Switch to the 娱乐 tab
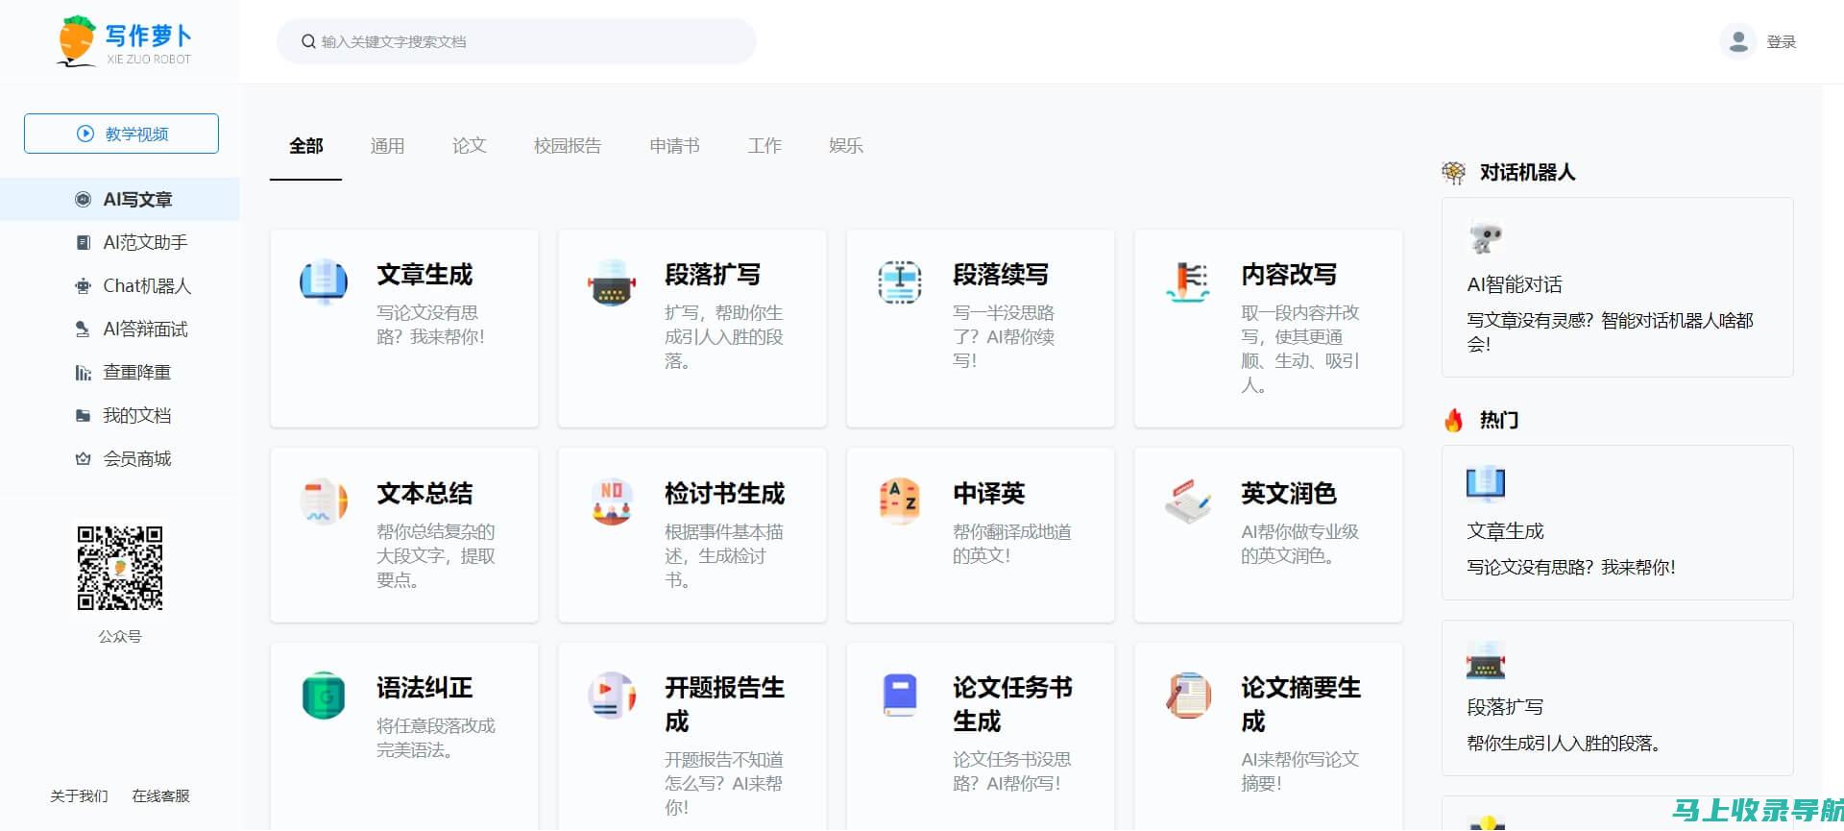 pos(846,146)
